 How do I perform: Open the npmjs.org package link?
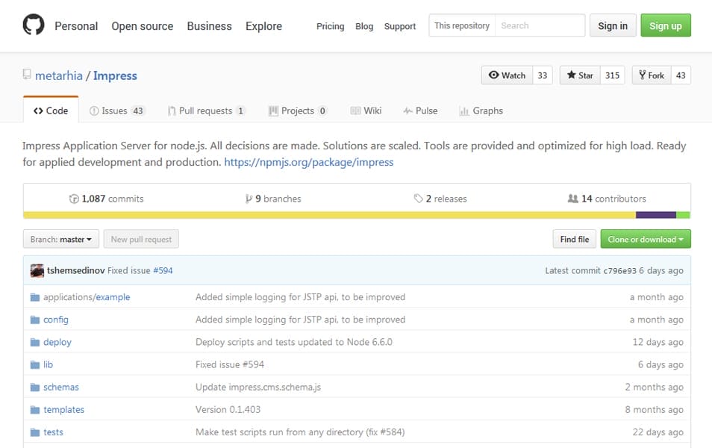pos(308,162)
